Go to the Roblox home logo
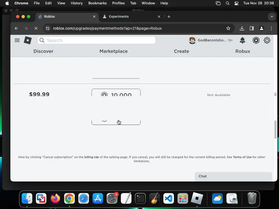Viewport: 279px width, 209px height. pos(28,40)
